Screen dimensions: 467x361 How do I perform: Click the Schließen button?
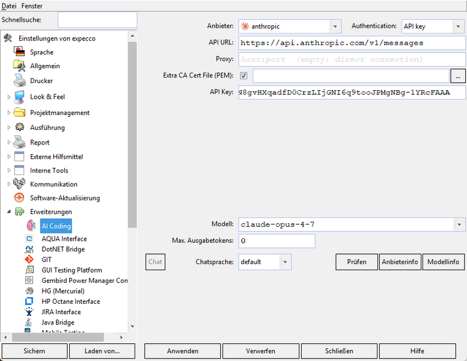coord(339,351)
